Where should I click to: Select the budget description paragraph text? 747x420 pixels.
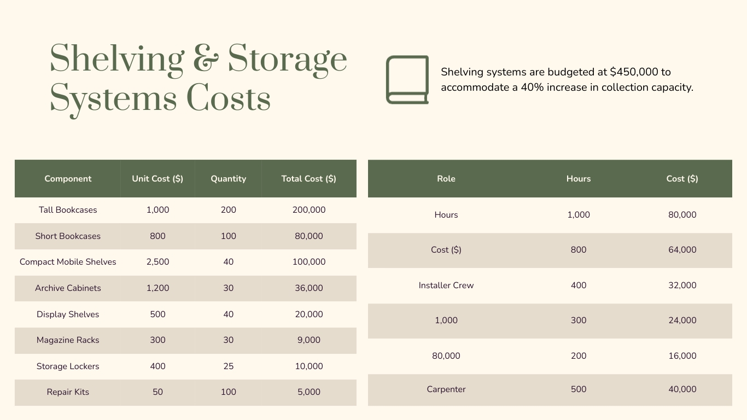tap(567, 79)
